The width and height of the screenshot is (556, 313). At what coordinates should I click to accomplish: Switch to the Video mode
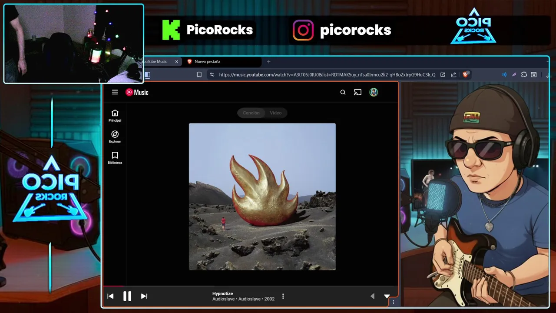click(276, 113)
